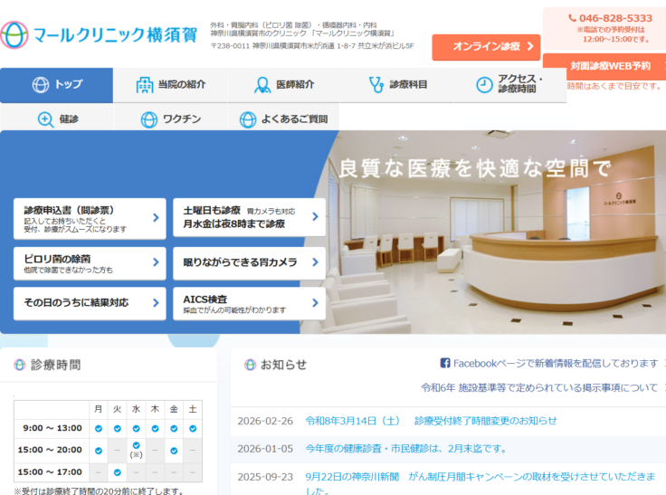The image size is (666, 495).
Task: Click the Facebook icon in お知らせ header
Action: [x=444, y=363]
